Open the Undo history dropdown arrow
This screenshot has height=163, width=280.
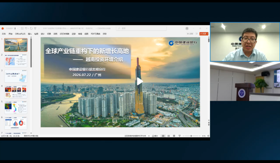pyautogui.click(x=28, y=29)
